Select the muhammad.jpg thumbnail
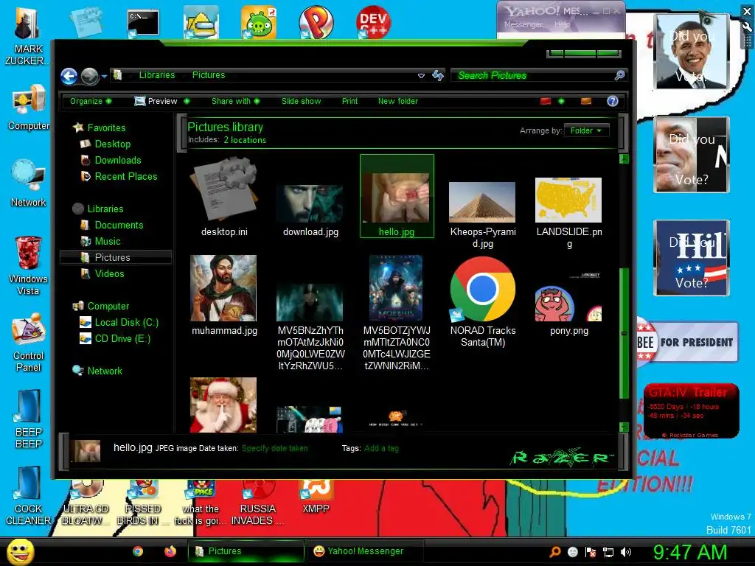Viewport: 755px width, 566px height. (224, 289)
